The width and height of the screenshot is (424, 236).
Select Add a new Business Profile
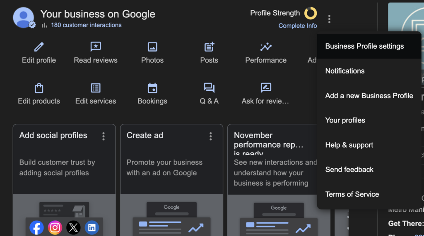(x=369, y=96)
